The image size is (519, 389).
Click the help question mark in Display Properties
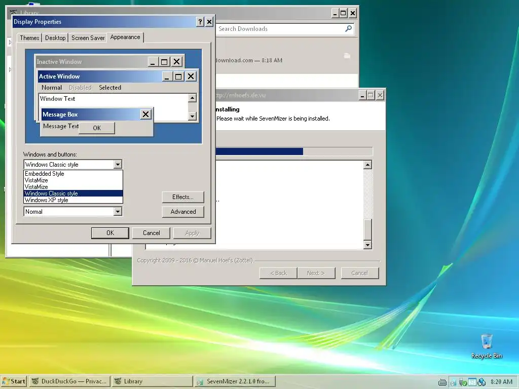click(200, 22)
